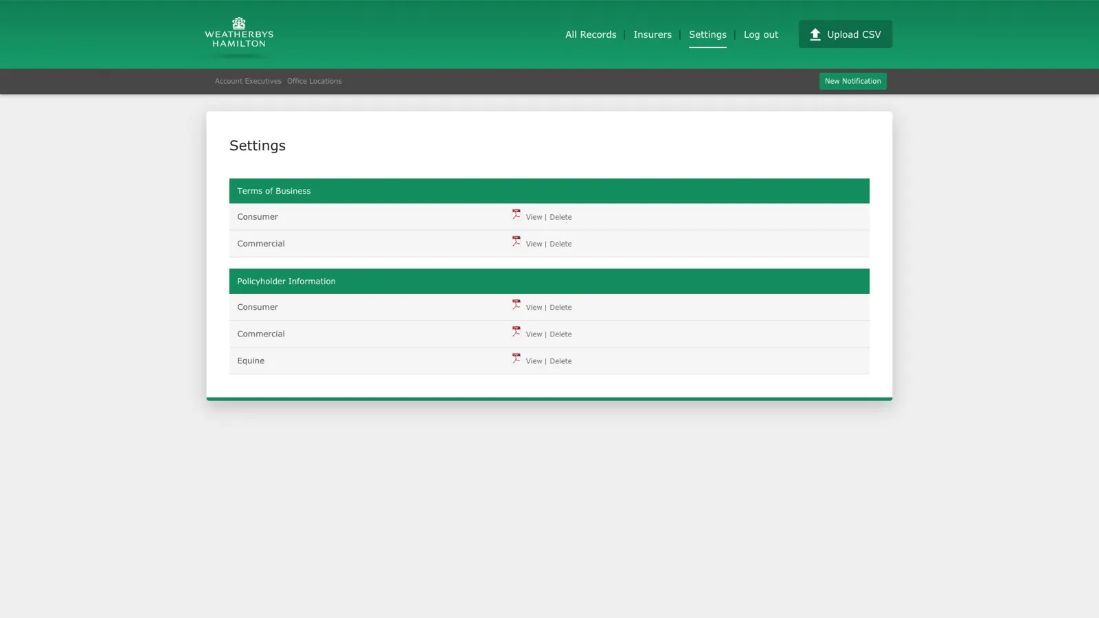This screenshot has width=1099, height=618.
Task: Click PDF icon for Policyholder Information Consumer
Action: point(517,305)
